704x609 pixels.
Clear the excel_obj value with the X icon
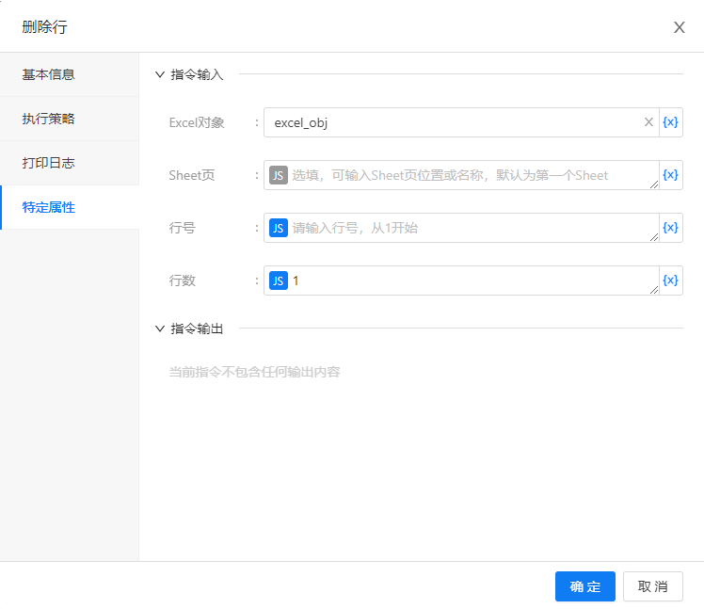tap(648, 122)
